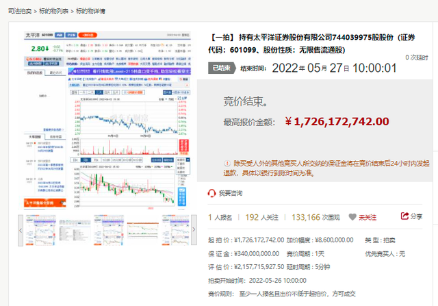This screenshot has width=438, height=306.
Task: Click the 类型 拍卖 text
Action: coord(380,240)
